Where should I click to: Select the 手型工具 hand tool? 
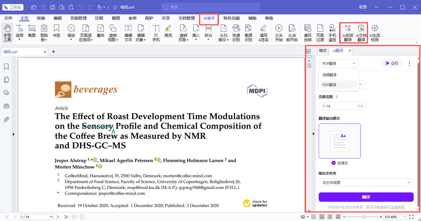(x=7, y=33)
